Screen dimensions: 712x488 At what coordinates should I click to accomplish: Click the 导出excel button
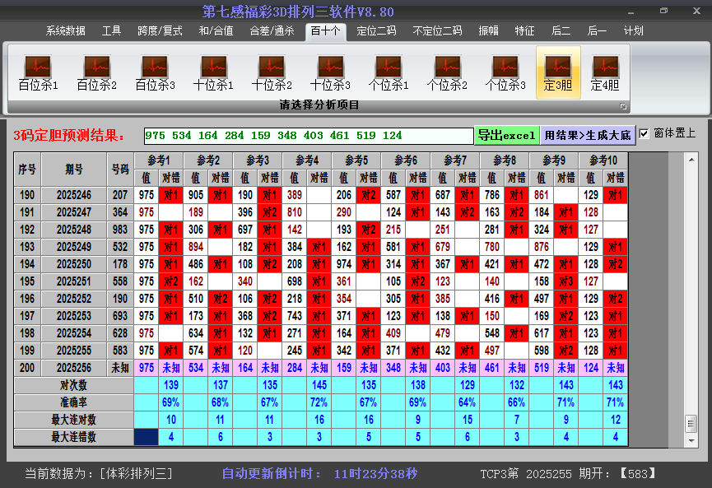click(506, 136)
